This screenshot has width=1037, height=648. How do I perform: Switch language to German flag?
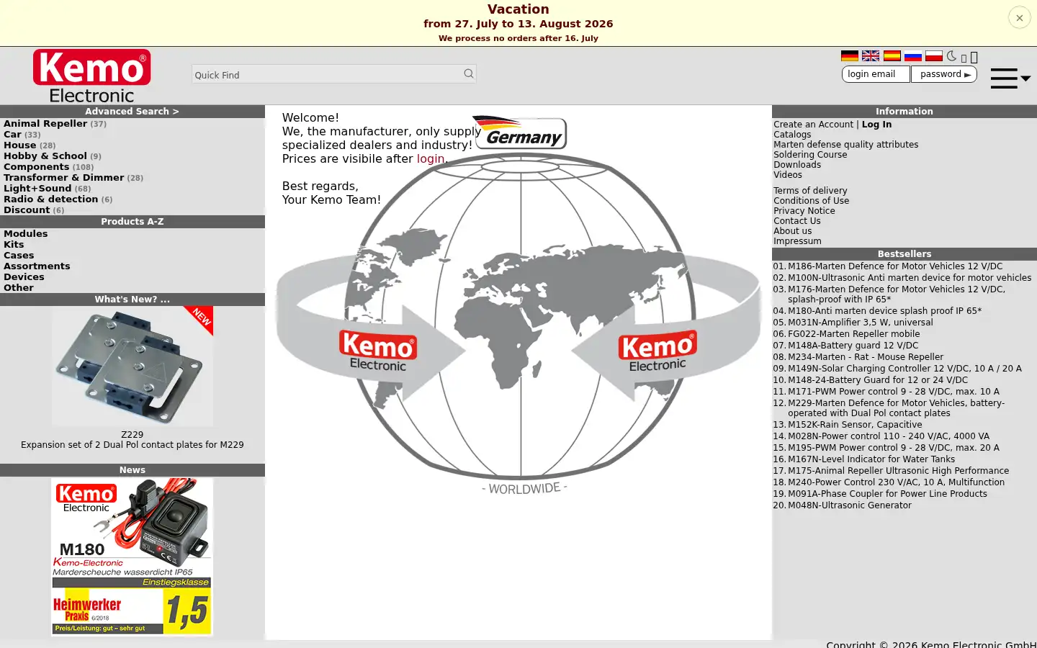pos(849,56)
